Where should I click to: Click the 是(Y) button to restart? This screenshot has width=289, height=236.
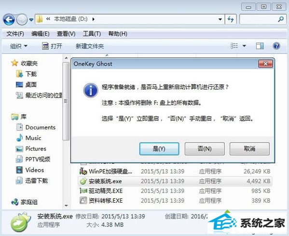coord(159,149)
